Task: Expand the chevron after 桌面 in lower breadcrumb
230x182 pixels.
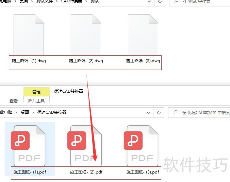Action: tap(33, 112)
